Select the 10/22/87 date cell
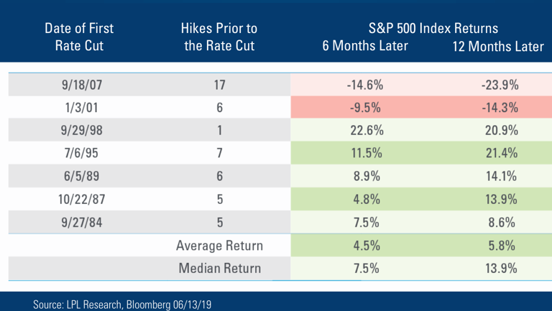The width and height of the screenshot is (552, 311). (82, 199)
